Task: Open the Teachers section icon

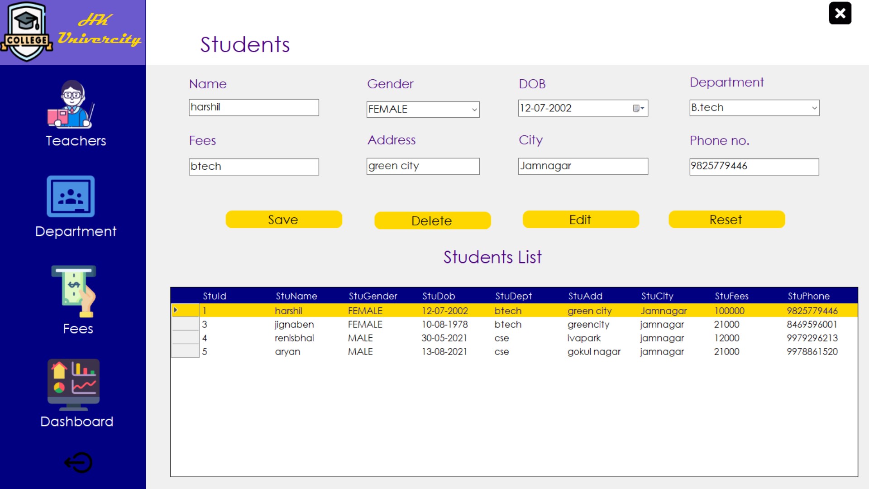Action: pos(71,105)
